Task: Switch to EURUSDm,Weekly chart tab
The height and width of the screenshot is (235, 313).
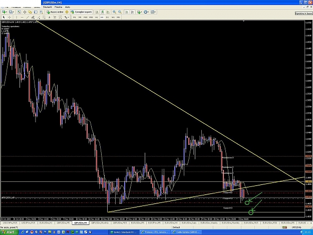Action: (209, 222)
